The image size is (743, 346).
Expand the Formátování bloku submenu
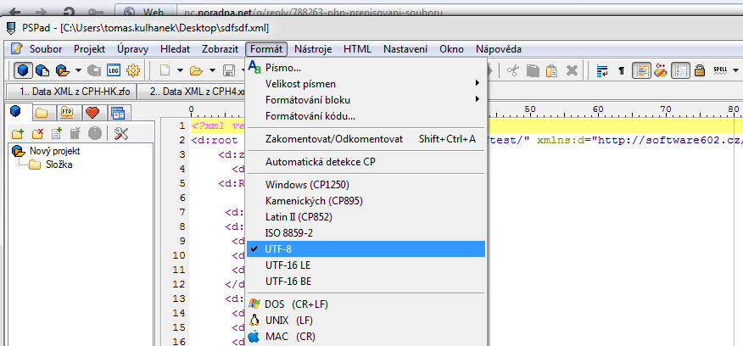[x=366, y=100]
